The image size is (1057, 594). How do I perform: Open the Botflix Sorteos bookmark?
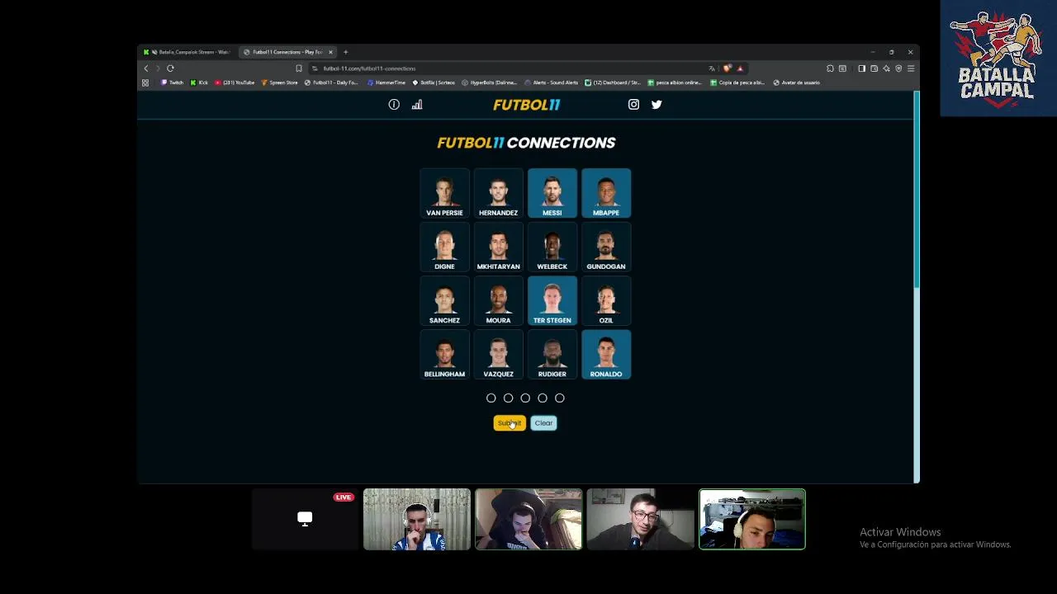point(434,82)
